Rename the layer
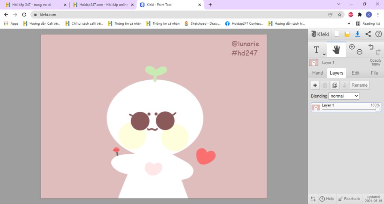384x204 pixels. [360, 85]
